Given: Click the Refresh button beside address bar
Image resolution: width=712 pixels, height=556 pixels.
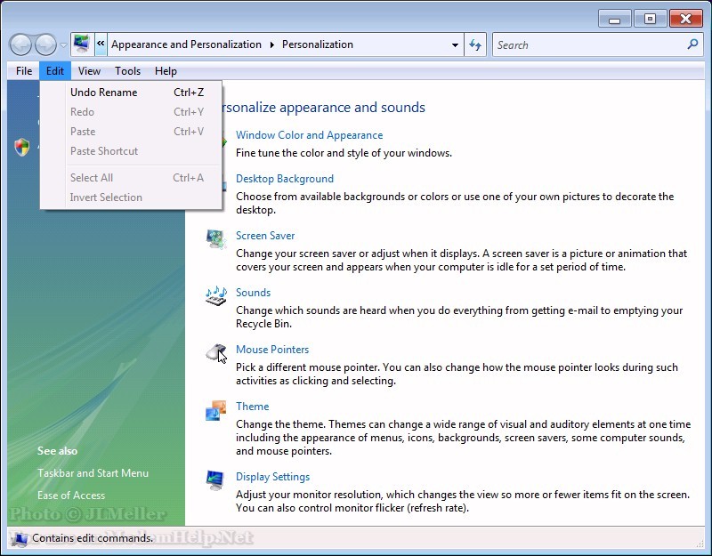Looking at the screenshot, I should tap(475, 44).
